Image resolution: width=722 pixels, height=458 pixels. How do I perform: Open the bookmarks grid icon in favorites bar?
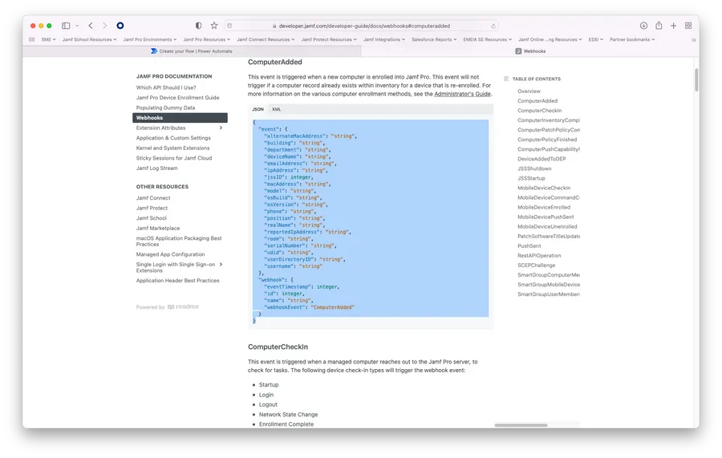coord(32,39)
